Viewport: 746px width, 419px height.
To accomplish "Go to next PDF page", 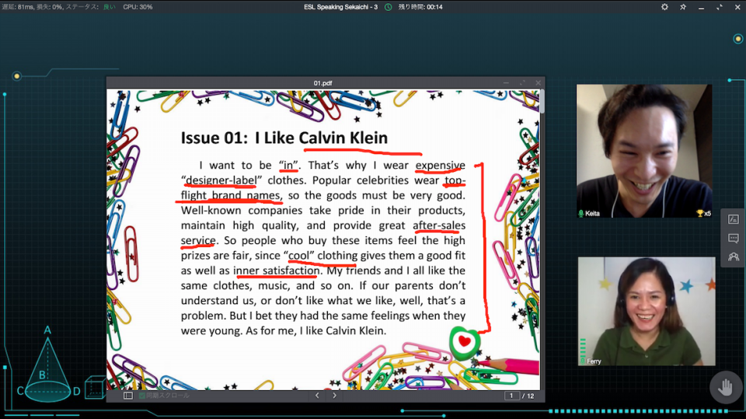I will pos(334,396).
